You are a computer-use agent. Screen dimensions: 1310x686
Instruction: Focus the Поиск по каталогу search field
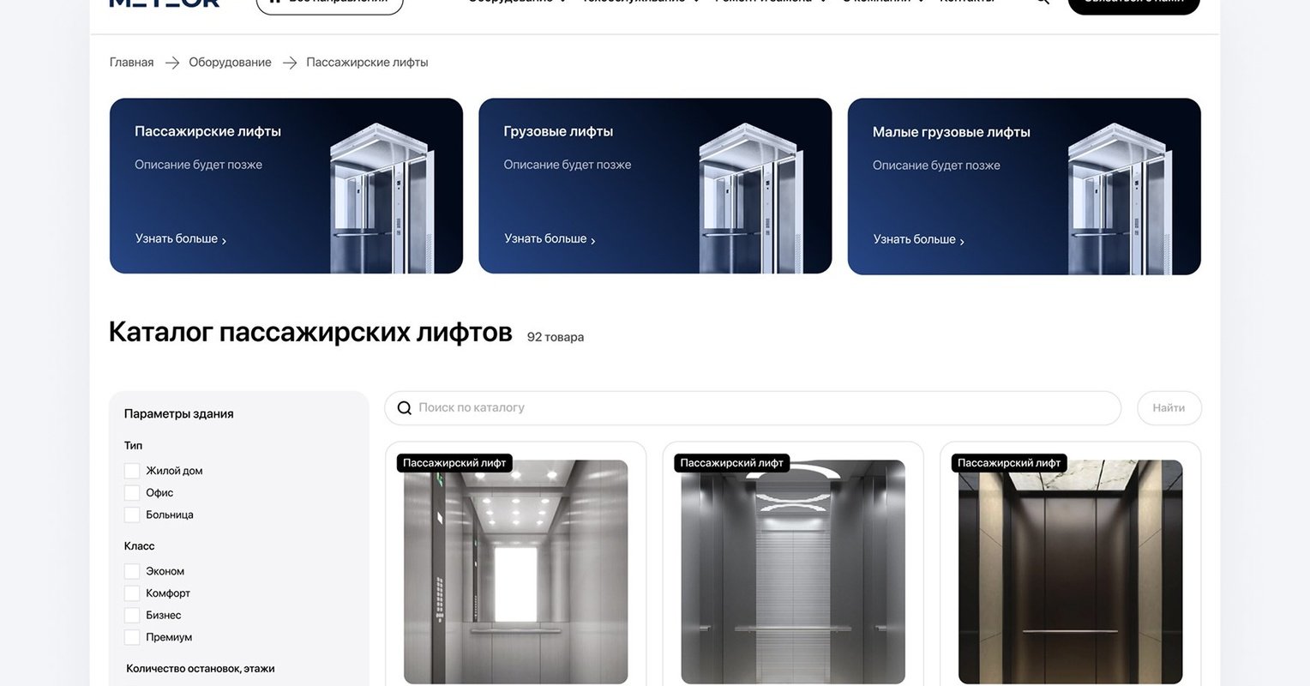(x=753, y=408)
